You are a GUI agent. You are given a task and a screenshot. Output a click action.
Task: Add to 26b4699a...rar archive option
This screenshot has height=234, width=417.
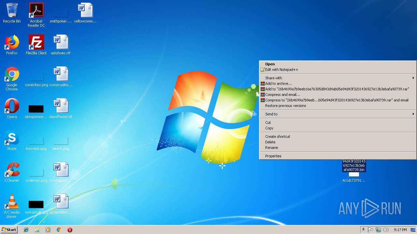point(338,89)
